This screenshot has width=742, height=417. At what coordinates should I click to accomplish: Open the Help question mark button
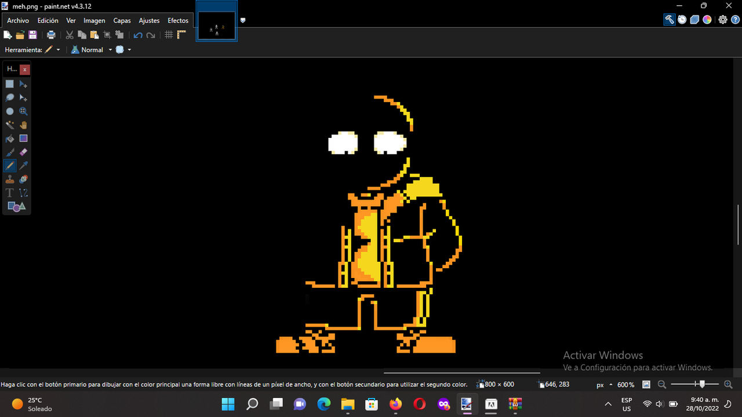[x=736, y=20]
